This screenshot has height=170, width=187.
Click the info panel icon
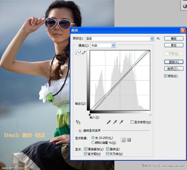tap(185, 6)
